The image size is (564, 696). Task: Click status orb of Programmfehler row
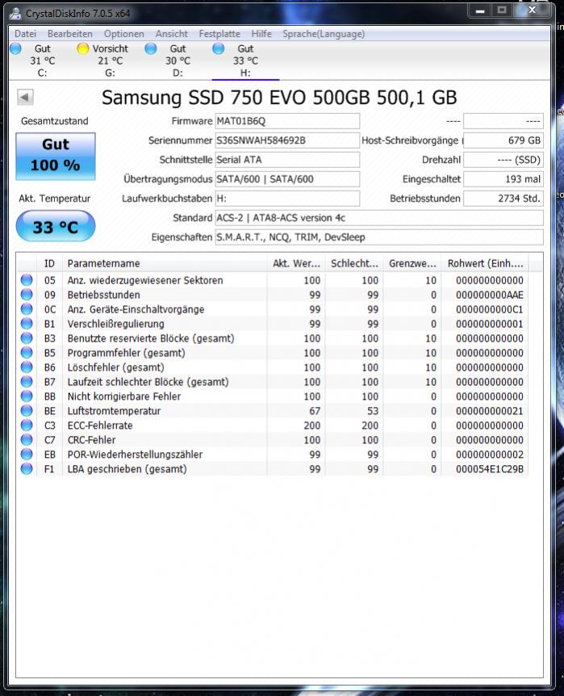[x=27, y=352]
